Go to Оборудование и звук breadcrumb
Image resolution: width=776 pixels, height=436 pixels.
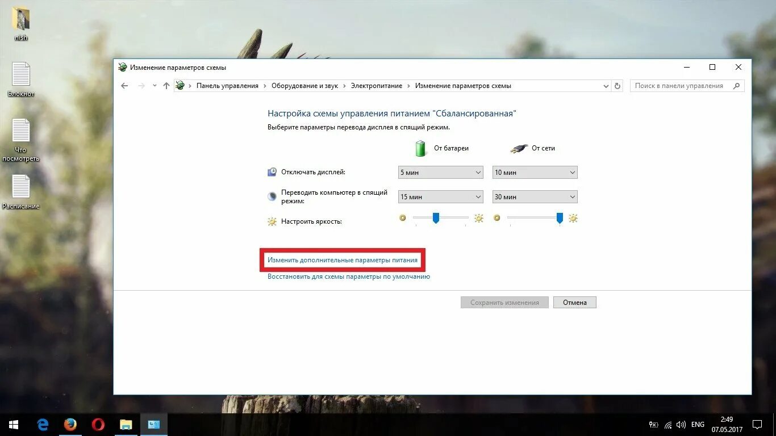(304, 86)
